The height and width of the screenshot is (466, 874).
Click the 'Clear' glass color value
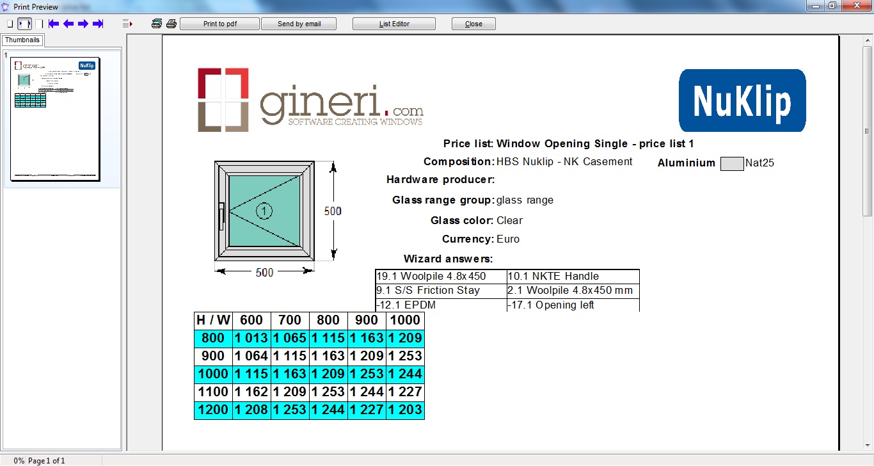click(x=510, y=221)
